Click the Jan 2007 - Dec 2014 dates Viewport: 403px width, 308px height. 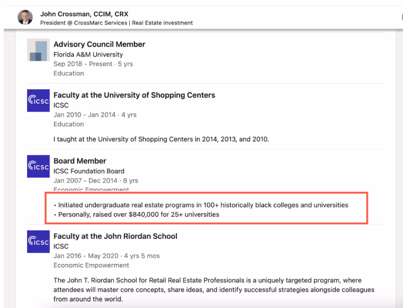tap(96, 181)
